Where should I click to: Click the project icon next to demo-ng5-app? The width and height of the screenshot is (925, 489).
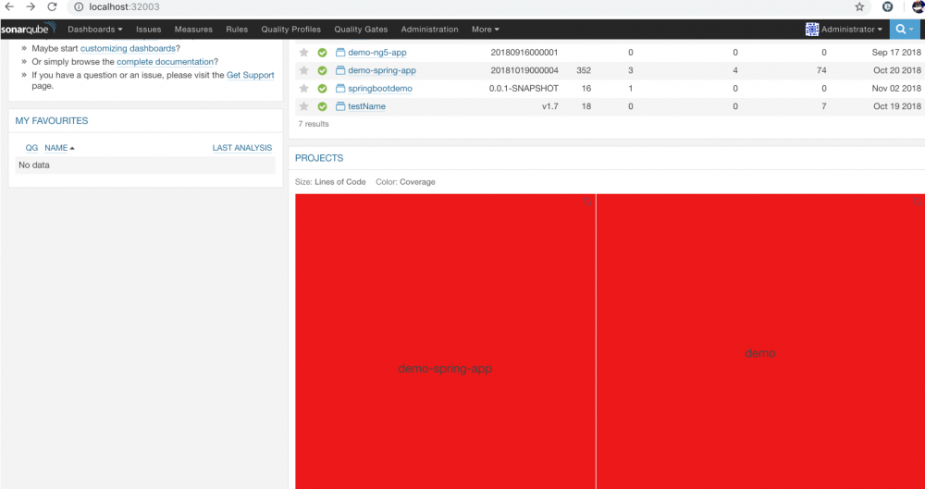click(x=339, y=53)
